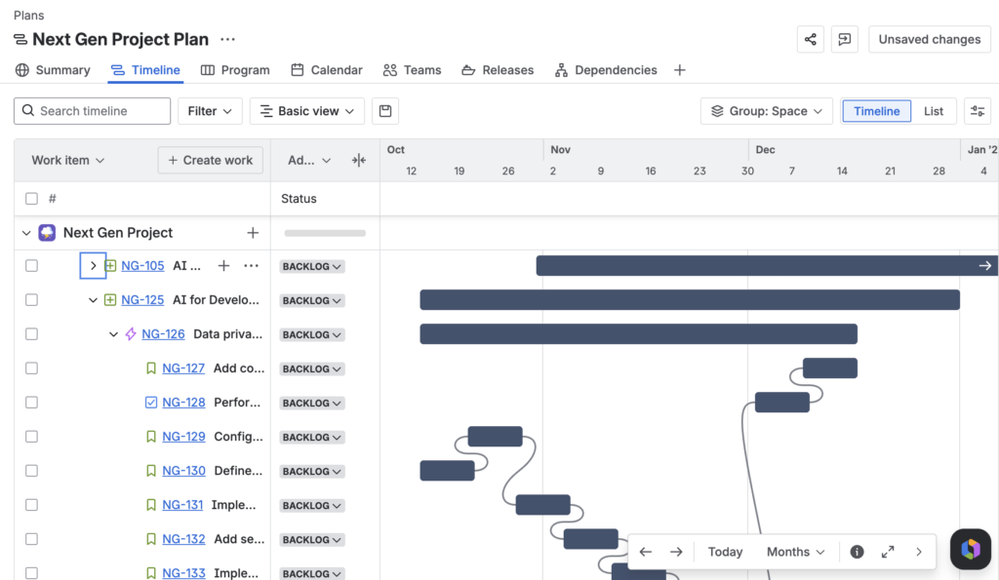Select the NG-130 row checkbox
The width and height of the screenshot is (999, 580).
tap(31, 471)
